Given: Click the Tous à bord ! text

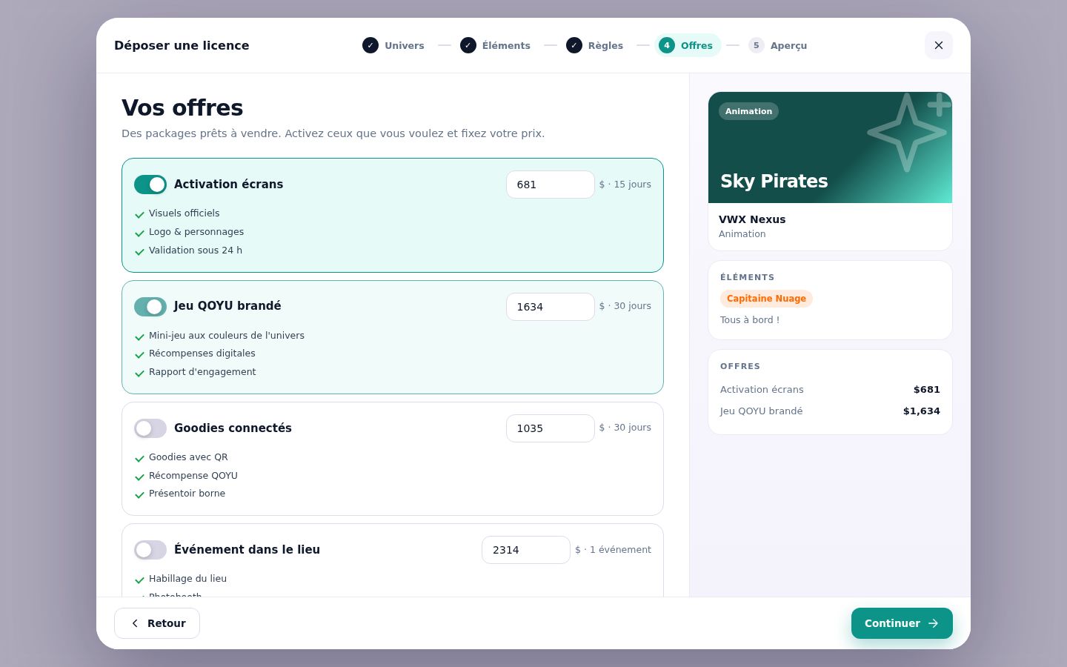Looking at the screenshot, I should (750, 320).
